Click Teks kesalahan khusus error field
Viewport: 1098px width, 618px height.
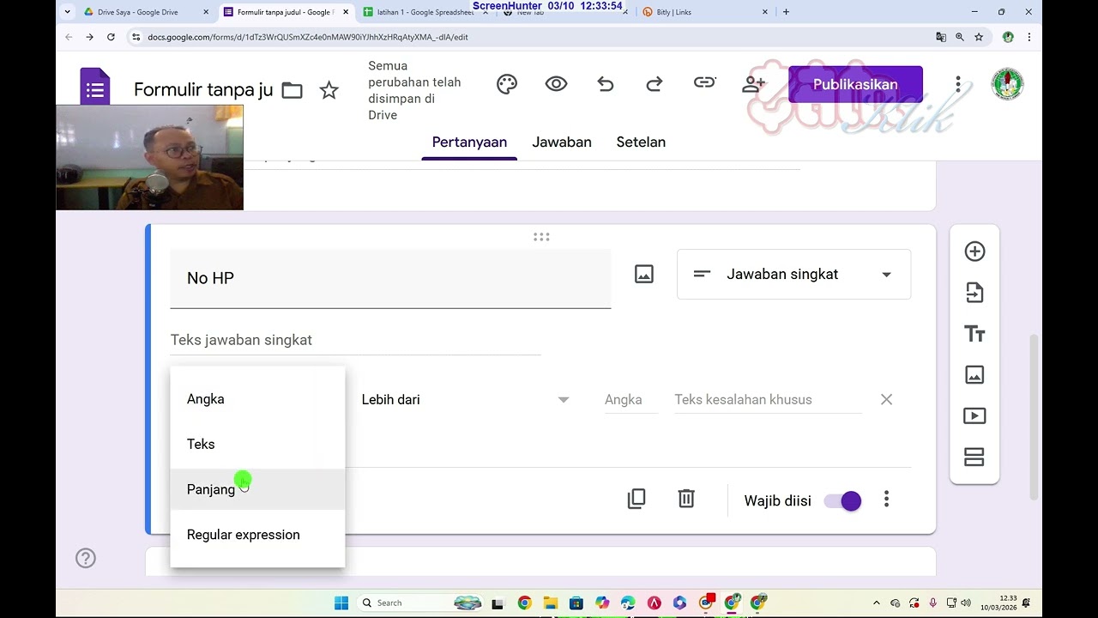click(768, 400)
